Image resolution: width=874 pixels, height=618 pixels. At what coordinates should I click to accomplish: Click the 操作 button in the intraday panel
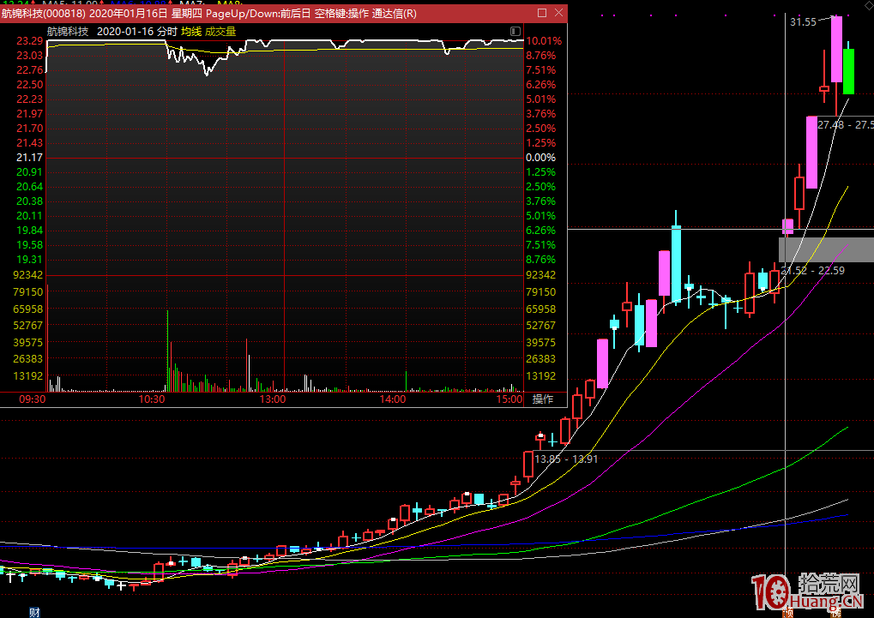tap(543, 399)
